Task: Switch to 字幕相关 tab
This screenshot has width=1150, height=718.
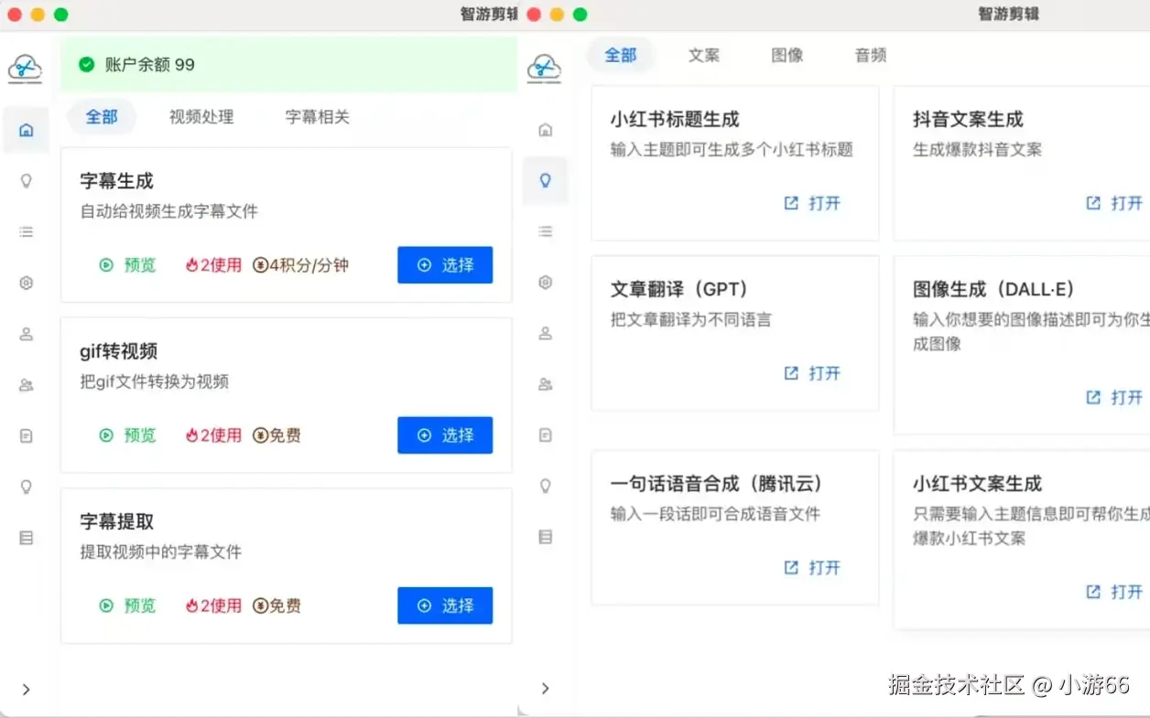Action: click(x=317, y=117)
